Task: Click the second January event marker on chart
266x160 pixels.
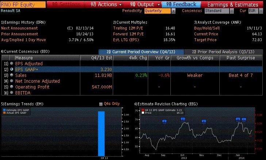Action: (244, 120)
